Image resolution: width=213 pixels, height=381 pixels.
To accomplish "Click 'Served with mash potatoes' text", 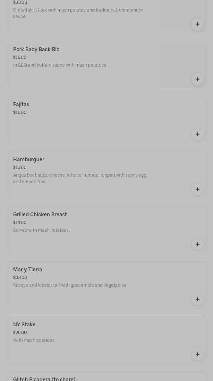I will (41, 230).
